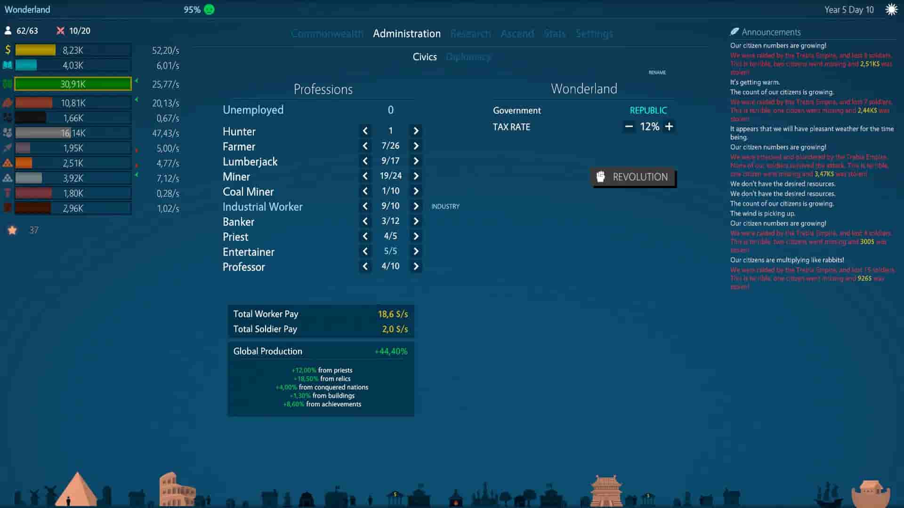This screenshot has width=904, height=508.
Task: Add one more Professor
Action: coord(416,267)
